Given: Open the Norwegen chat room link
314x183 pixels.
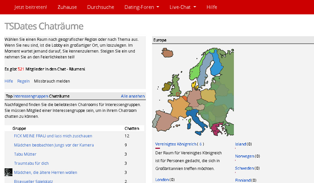Looking at the screenshot, I should [244, 156].
